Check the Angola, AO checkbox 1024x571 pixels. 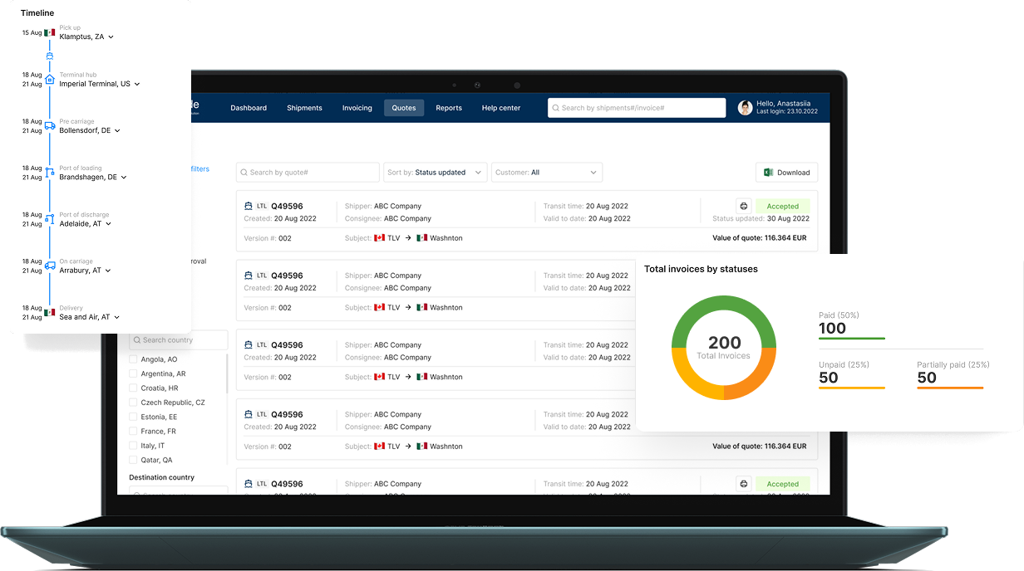pyautogui.click(x=133, y=359)
